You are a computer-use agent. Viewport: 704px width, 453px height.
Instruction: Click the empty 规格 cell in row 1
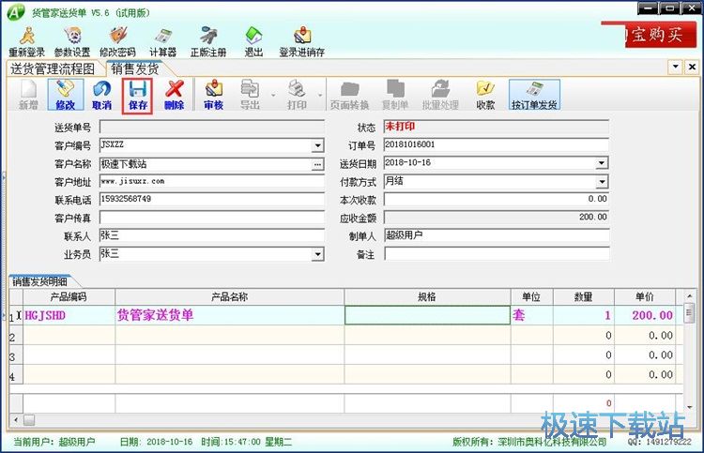tap(427, 315)
